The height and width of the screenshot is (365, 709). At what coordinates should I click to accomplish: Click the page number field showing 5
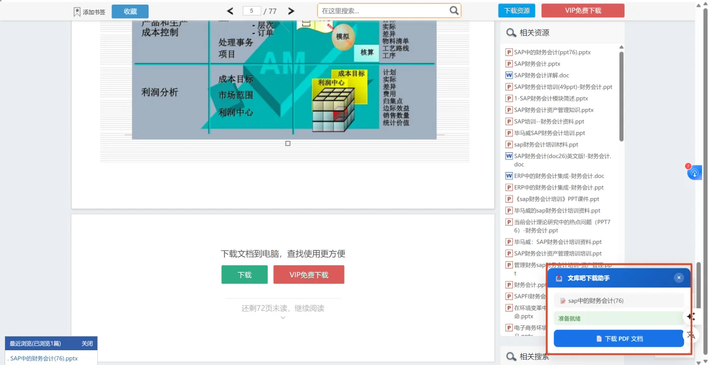click(x=252, y=11)
